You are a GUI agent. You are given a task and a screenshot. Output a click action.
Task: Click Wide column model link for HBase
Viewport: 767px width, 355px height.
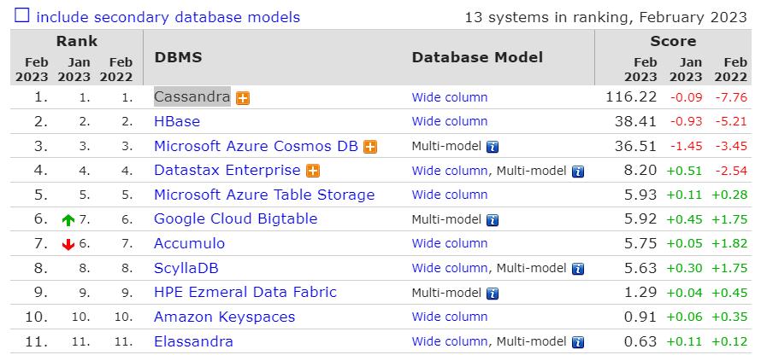pyautogui.click(x=450, y=121)
